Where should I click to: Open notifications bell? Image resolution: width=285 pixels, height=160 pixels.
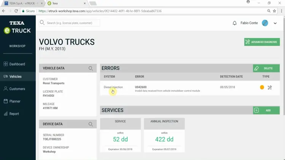tap(235, 23)
